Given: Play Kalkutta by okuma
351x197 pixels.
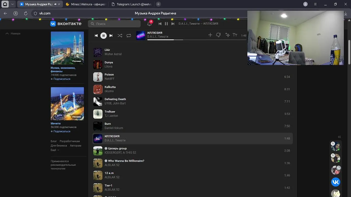Looking at the screenshot, I should [98, 89].
